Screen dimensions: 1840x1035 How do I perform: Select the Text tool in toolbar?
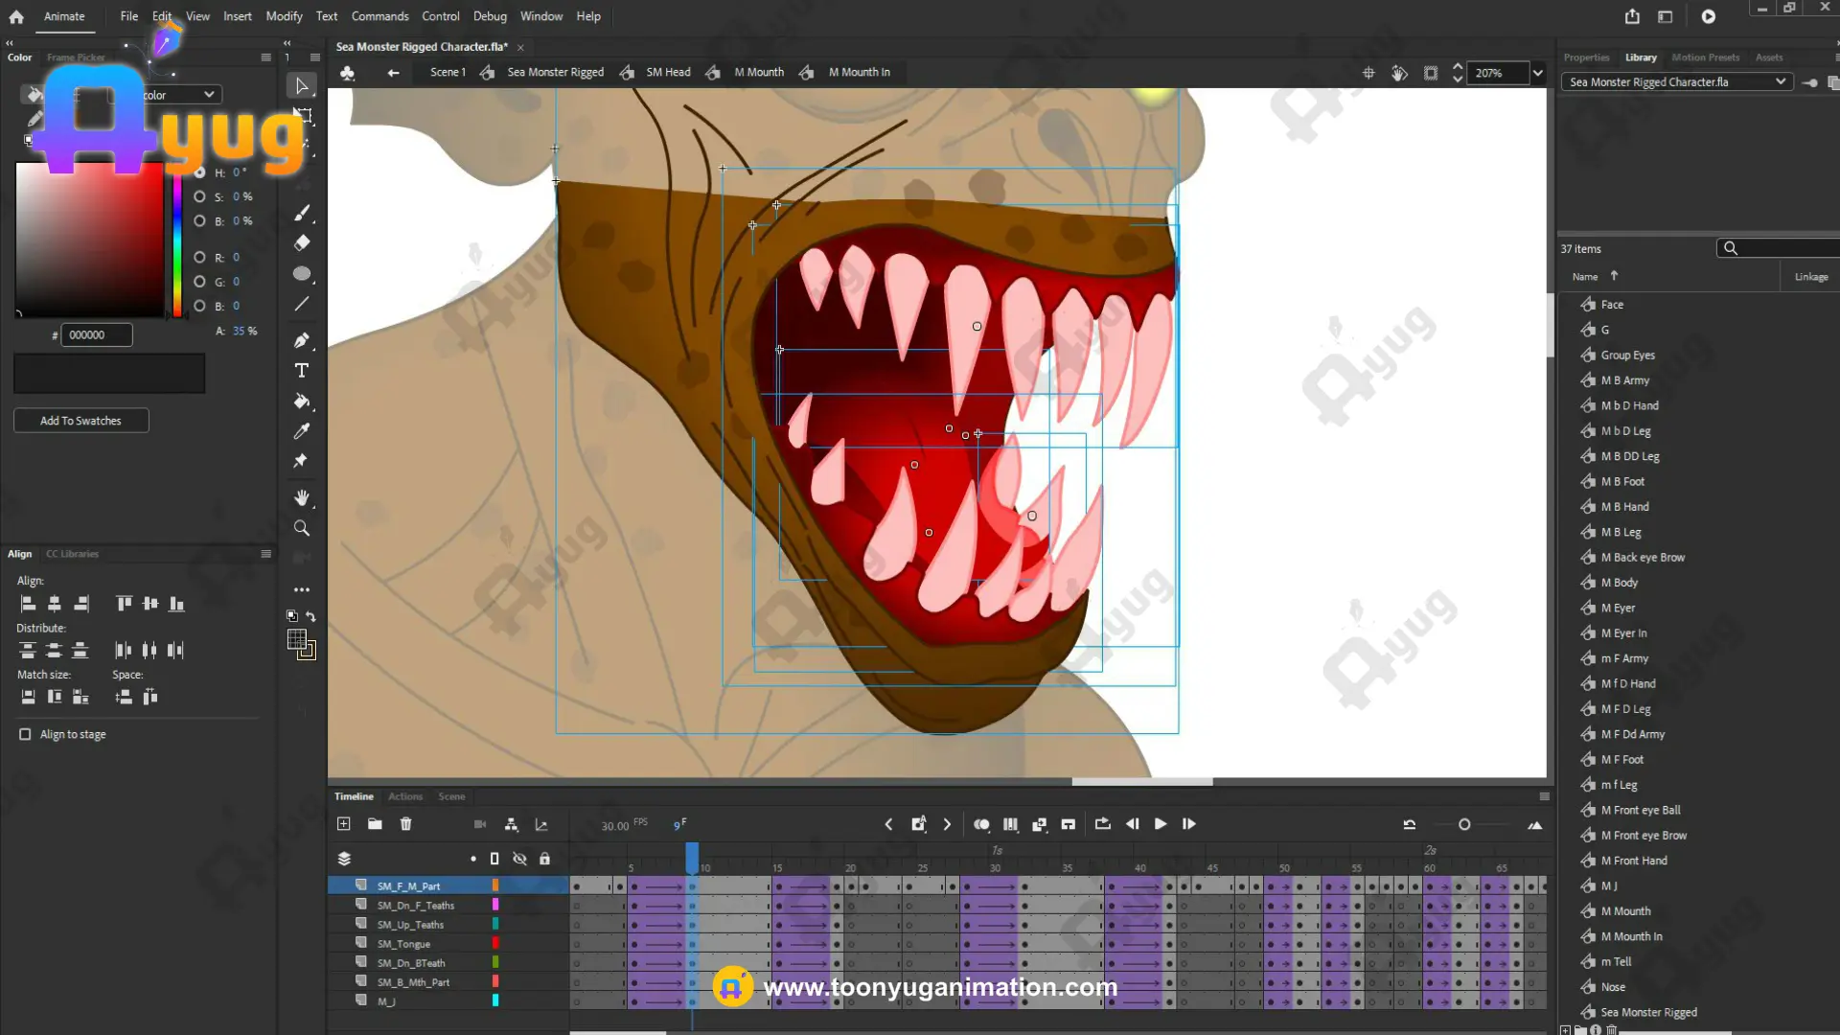pos(302,371)
